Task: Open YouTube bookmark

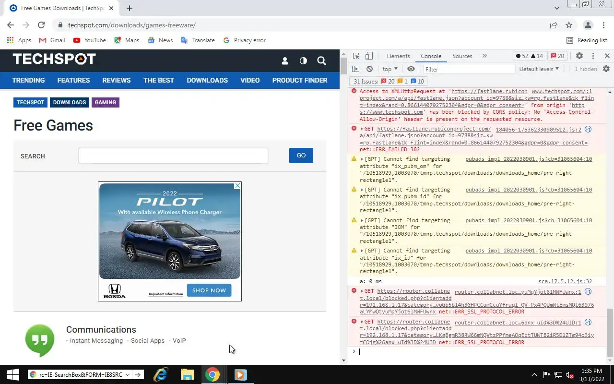Action: tap(89, 40)
